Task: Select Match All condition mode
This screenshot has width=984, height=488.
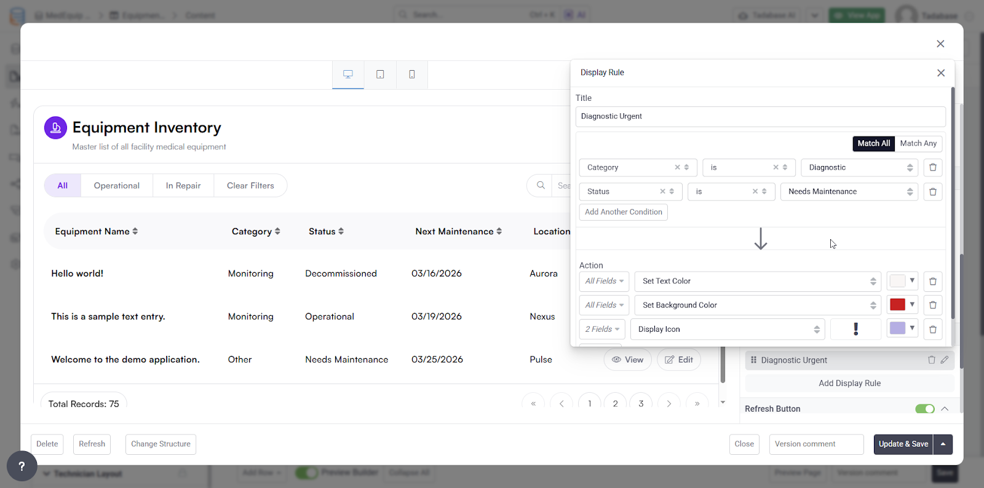Action: (x=873, y=143)
